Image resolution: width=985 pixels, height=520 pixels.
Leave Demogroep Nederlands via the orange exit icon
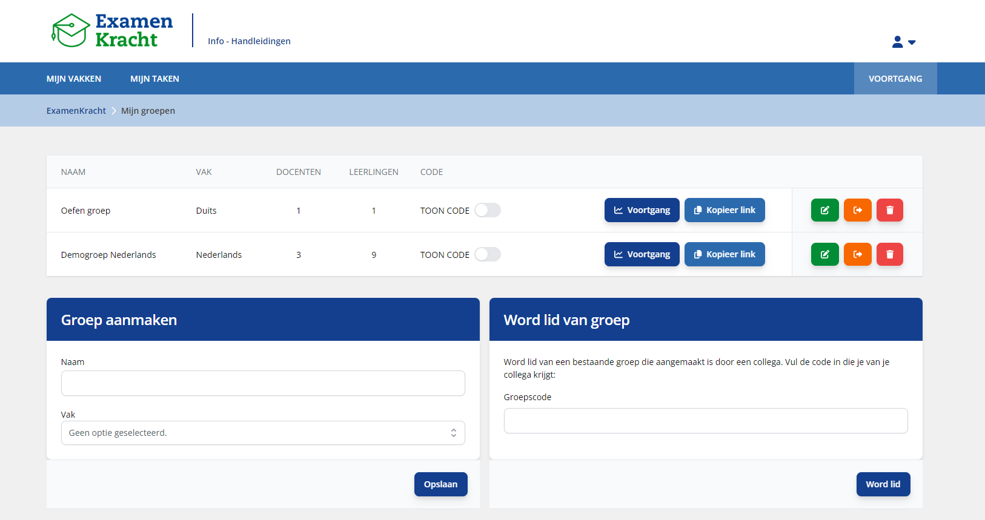pos(857,254)
